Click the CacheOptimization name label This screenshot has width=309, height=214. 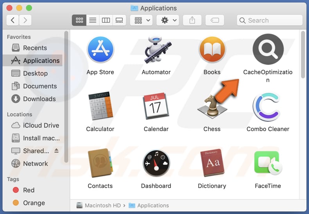[268, 76]
